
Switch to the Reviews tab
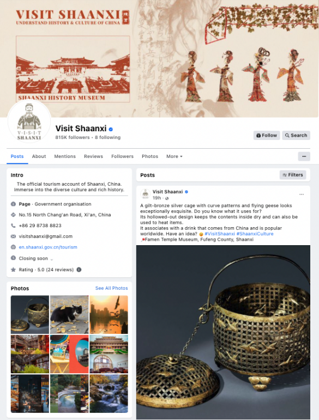93,156
